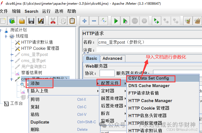Click the Save As icon
The image size is (202, 133).
click(41, 21)
